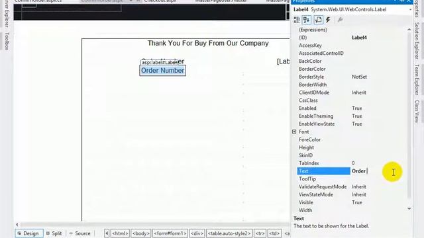
Task: Select the <tr> tag breadcrumb
Action: 260,233
